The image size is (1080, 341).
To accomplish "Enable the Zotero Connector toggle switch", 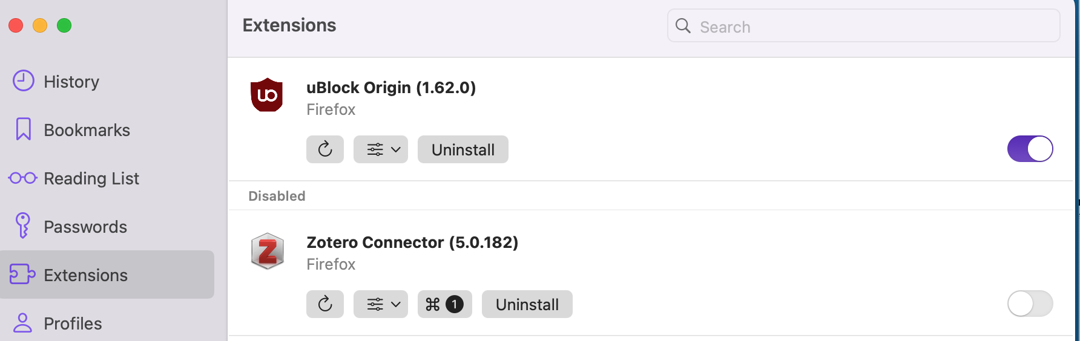I will click(x=1030, y=304).
